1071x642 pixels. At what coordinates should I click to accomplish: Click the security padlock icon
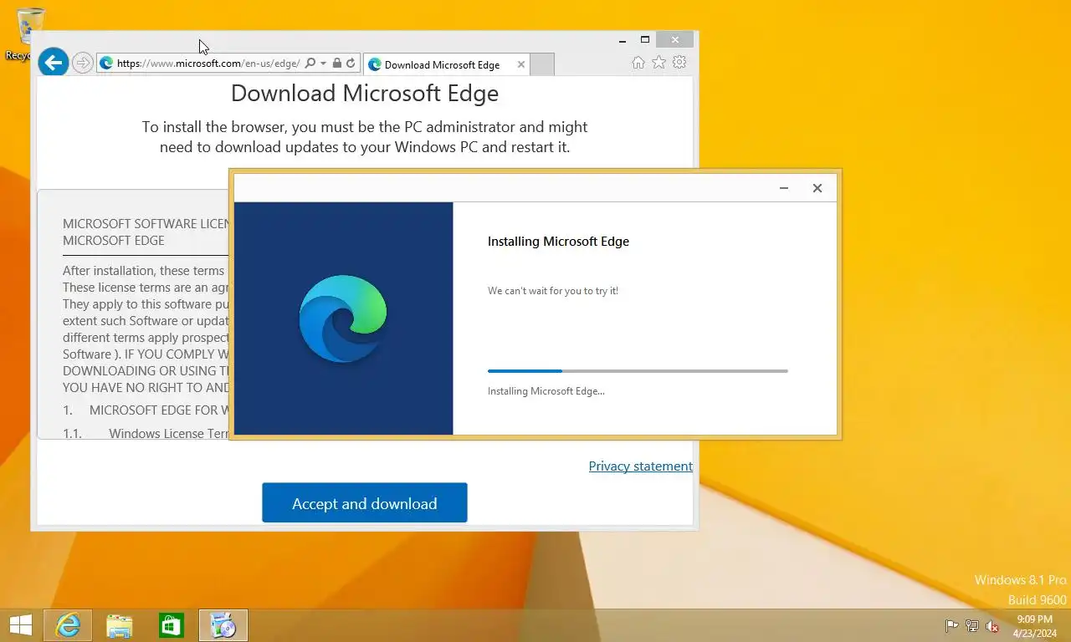point(336,64)
